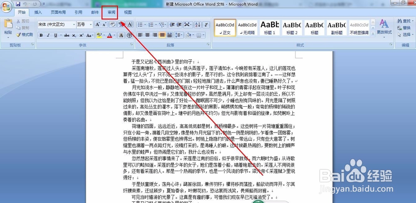
Task: Decrease paragraph indent
Action: point(172,25)
